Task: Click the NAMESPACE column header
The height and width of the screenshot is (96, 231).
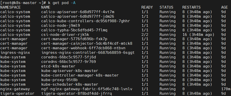Action: [x=10, y=7]
